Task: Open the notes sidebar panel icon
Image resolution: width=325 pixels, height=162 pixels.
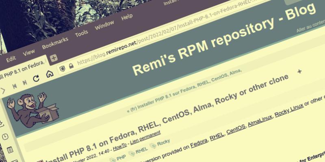Action: (9, 150)
